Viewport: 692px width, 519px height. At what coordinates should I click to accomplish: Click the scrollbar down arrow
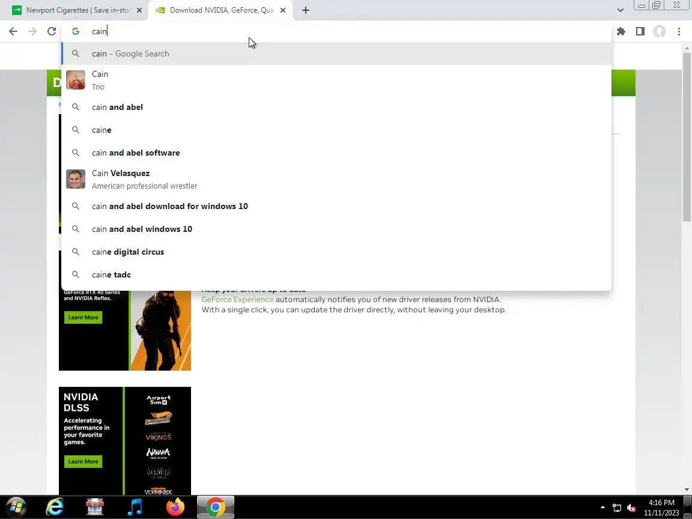687,490
